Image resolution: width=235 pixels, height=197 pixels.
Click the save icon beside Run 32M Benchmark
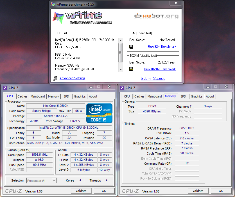(131, 47)
